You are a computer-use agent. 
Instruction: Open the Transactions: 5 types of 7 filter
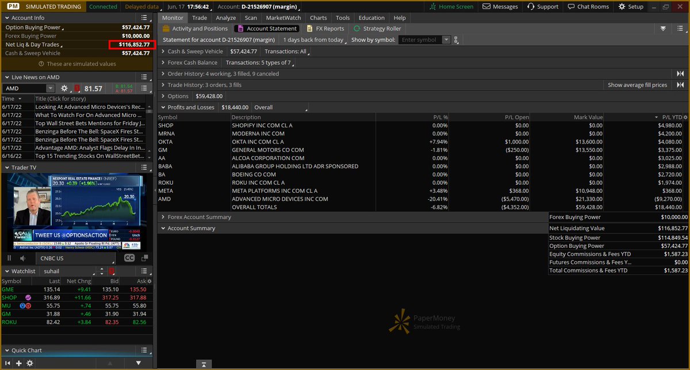coord(259,63)
